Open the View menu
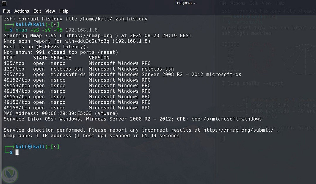The height and width of the screenshot is (184, 316). [51, 11]
